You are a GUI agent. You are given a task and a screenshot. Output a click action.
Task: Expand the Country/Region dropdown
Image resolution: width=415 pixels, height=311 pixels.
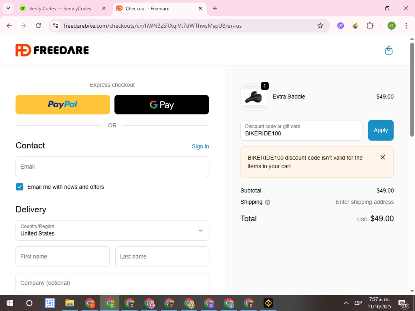pyautogui.click(x=112, y=230)
